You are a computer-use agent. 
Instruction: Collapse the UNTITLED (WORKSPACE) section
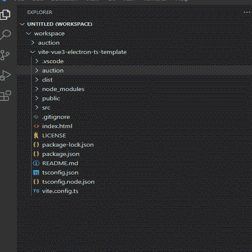22,24
